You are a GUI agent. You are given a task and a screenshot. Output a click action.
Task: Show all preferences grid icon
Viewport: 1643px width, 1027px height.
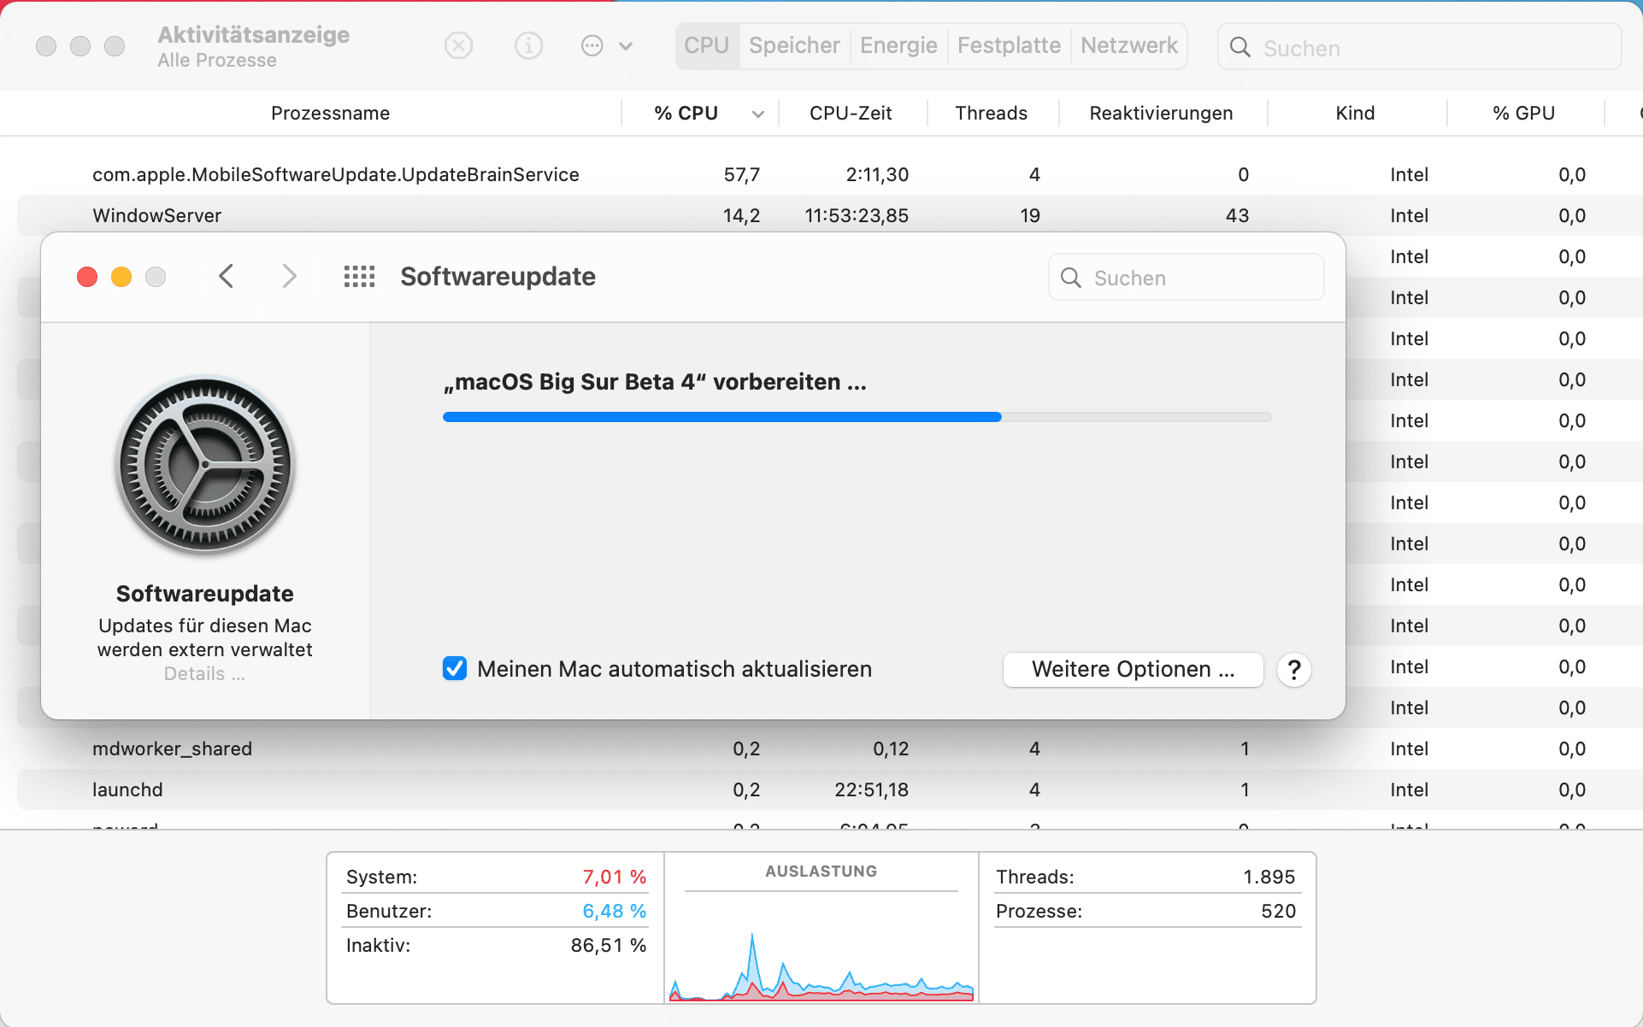(359, 277)
